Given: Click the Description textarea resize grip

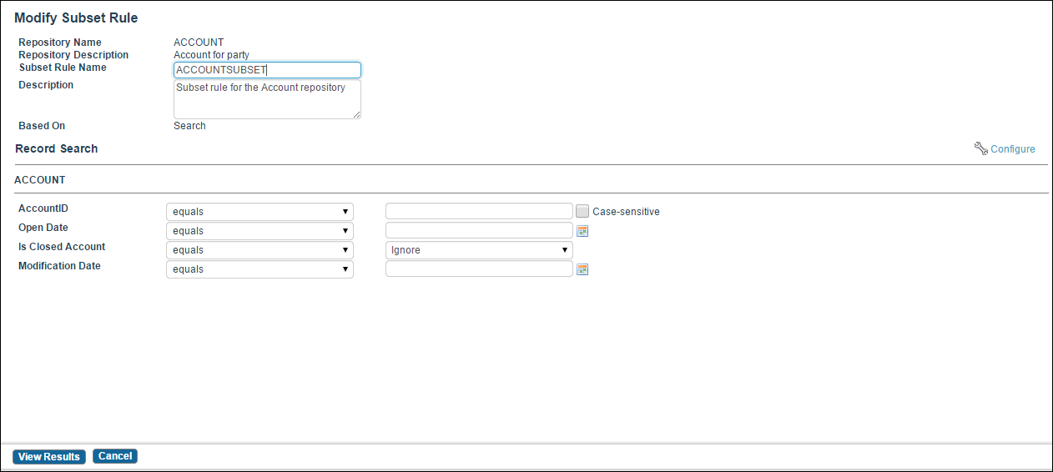Looking at the screenshot, I should pos(356,114).
